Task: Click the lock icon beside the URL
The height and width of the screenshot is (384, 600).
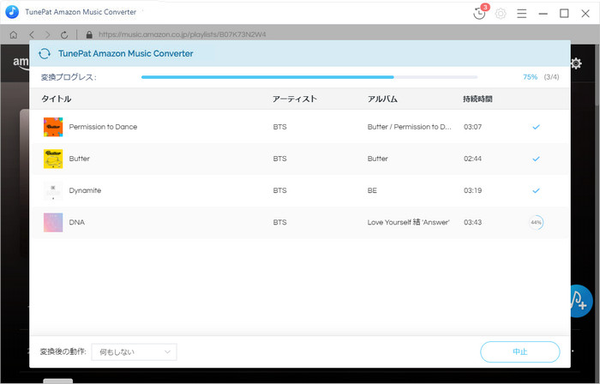Action: 89,35
